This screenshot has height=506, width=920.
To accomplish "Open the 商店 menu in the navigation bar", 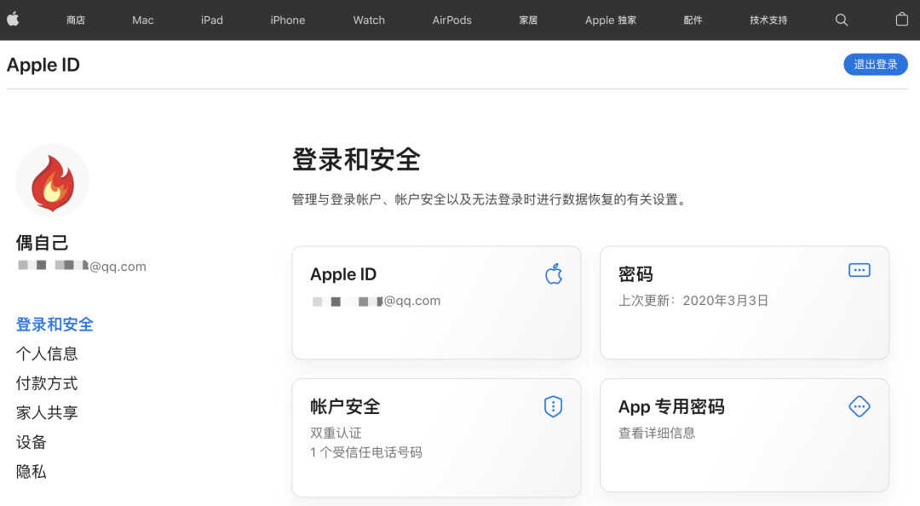I will pos(76,20).
